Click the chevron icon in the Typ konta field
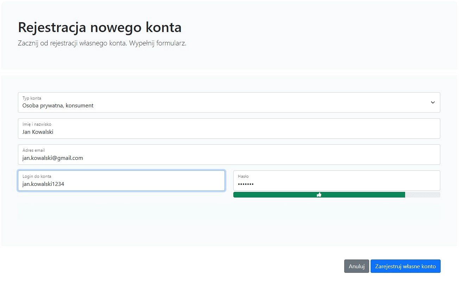460x282 pixels. click(x=433, y=102)
